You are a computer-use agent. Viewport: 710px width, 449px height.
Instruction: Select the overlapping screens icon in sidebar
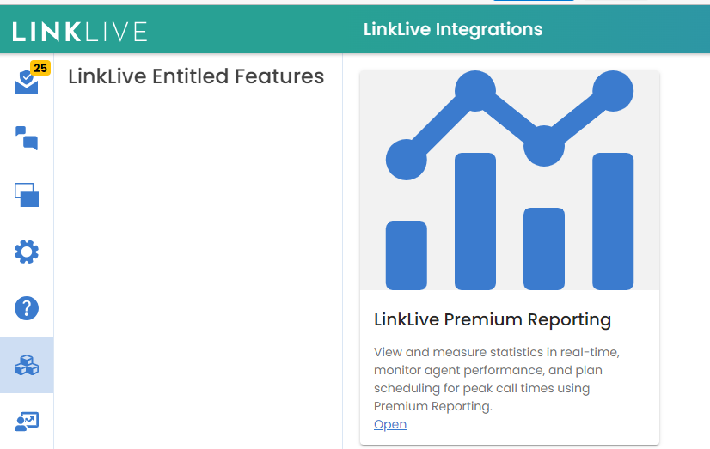[27, 194]
